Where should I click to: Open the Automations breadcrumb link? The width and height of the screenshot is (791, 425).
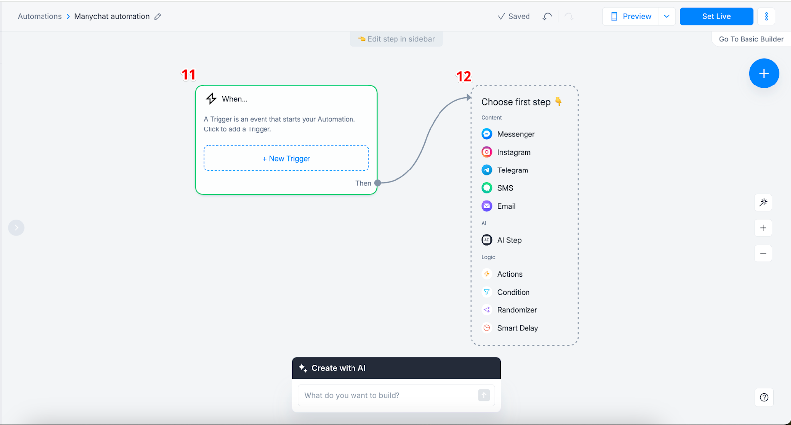(40, 16)
